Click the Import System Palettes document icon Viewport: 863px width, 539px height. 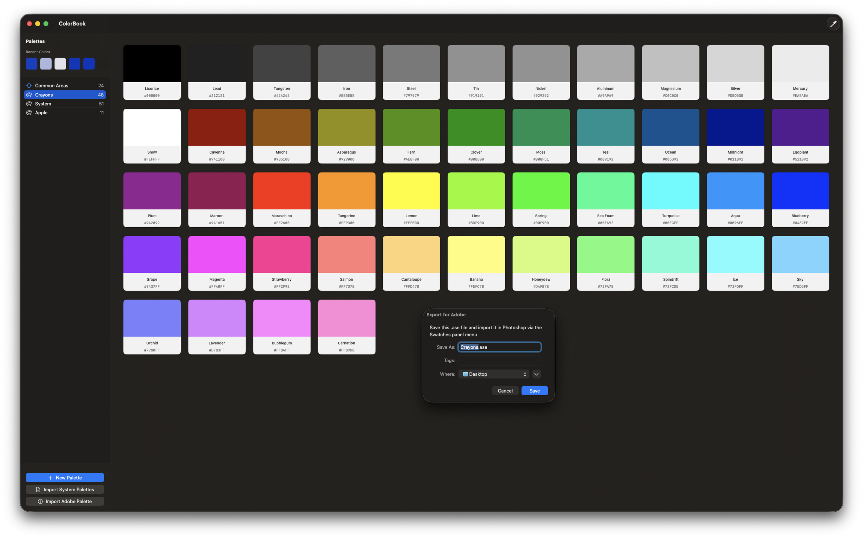[38, 490]
